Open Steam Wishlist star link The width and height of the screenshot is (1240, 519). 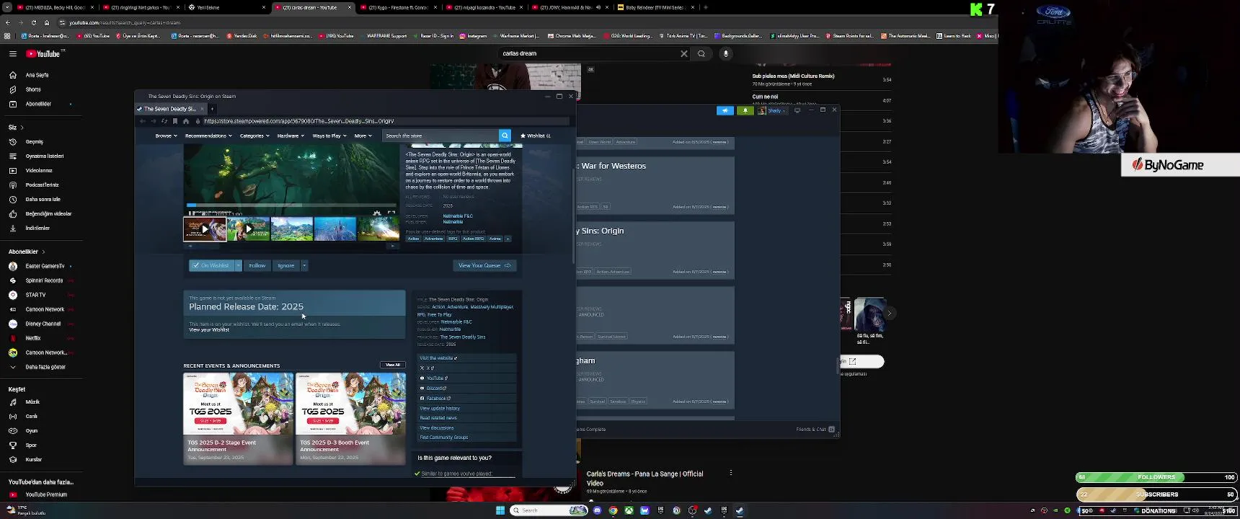coord(536,136)
